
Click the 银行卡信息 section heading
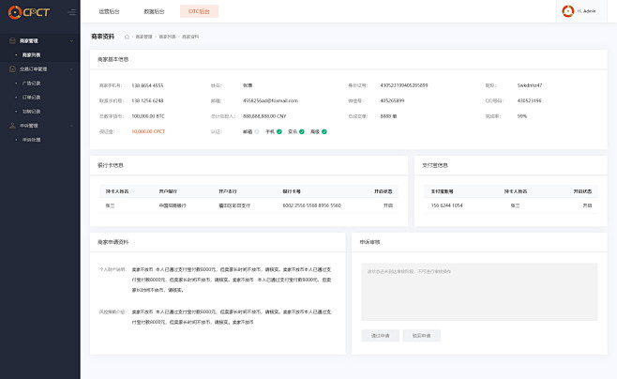click(111, 165)
